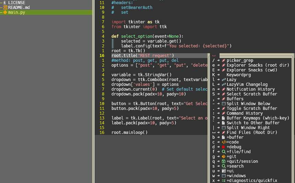Click the icon beside Find Files (Root Dir)

click(x=224, y=132)
